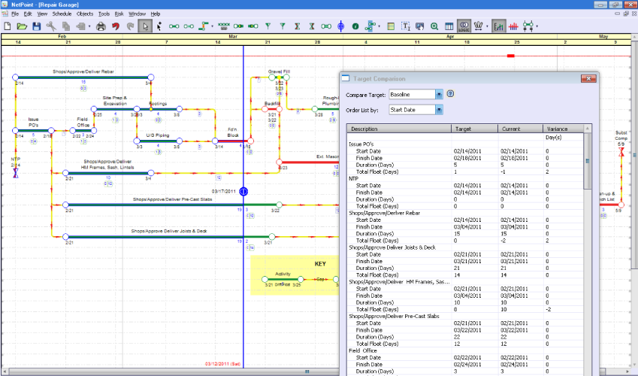
Task: Click the Variance column header
Action: (557, 129)
